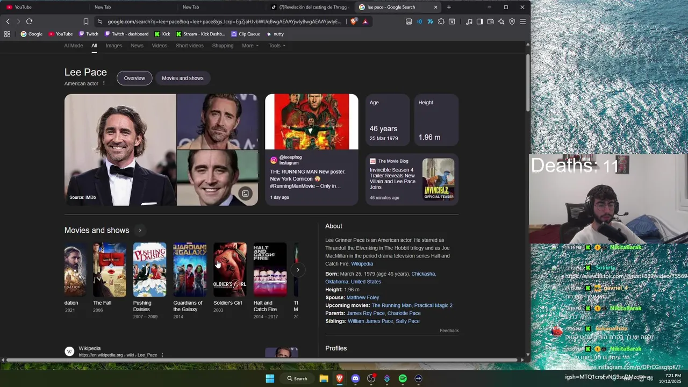Click the horizontal scrollbar at the page bottom
This screenshot has width=688, height=387.
click(261, 360)
